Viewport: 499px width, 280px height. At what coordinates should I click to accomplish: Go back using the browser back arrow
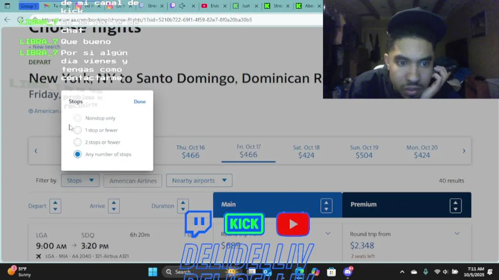[x=7, y=19]
